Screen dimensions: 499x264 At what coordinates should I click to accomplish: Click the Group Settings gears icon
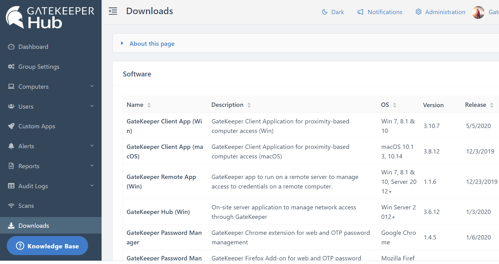11,67
